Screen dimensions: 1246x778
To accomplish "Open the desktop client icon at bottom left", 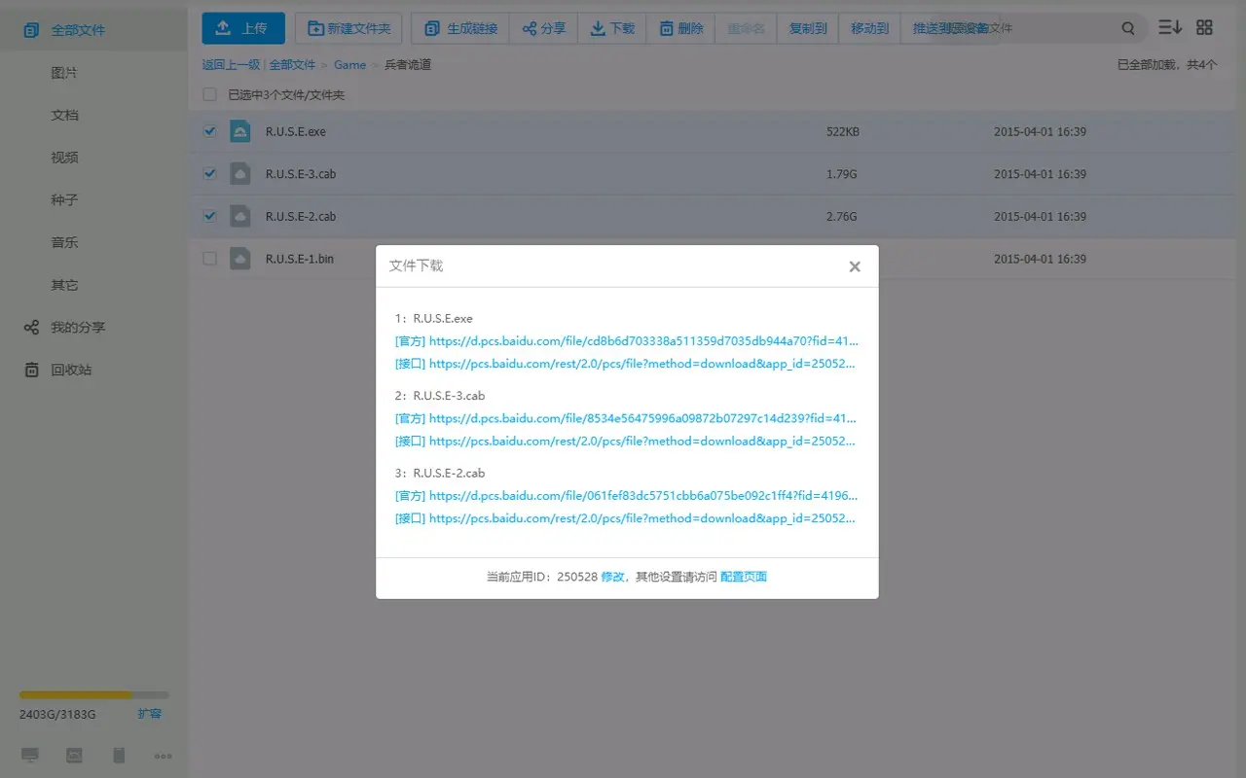I will point(29,755).
